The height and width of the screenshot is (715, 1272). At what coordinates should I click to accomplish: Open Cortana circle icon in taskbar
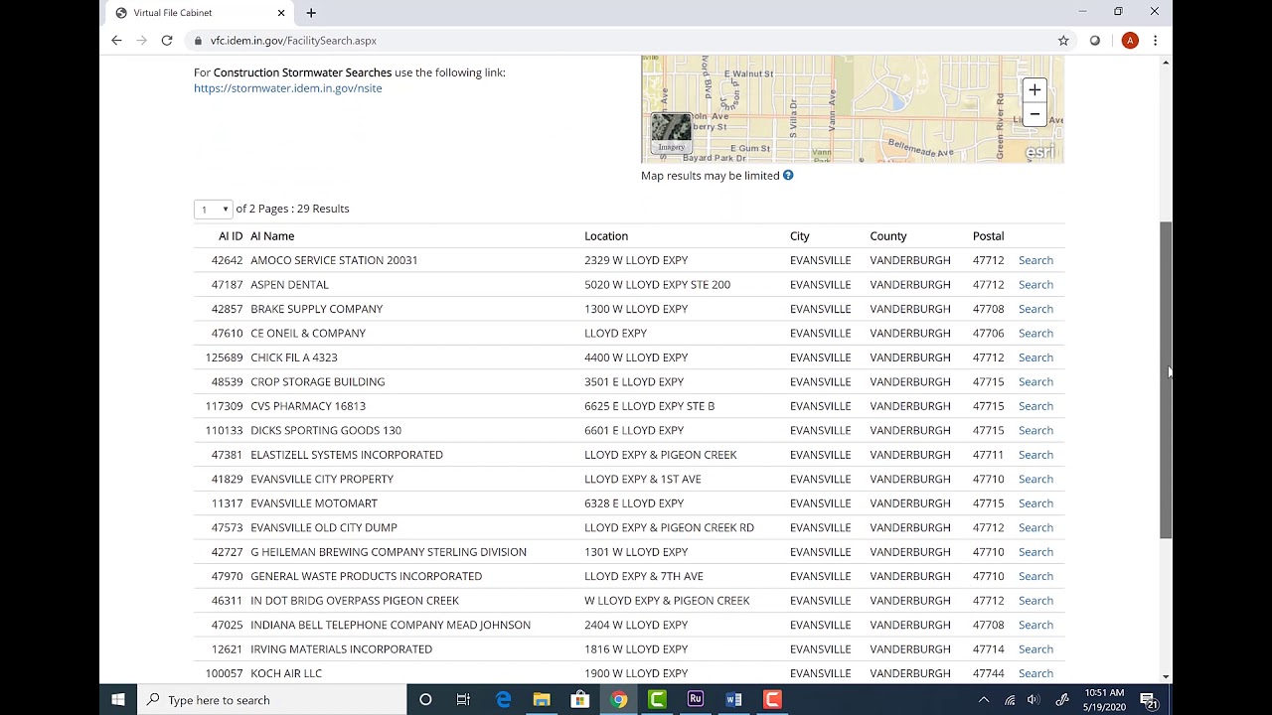[425, 700]
